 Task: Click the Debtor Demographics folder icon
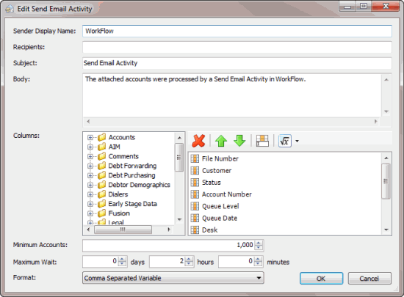pyautogui.click(x=102, y=185)
